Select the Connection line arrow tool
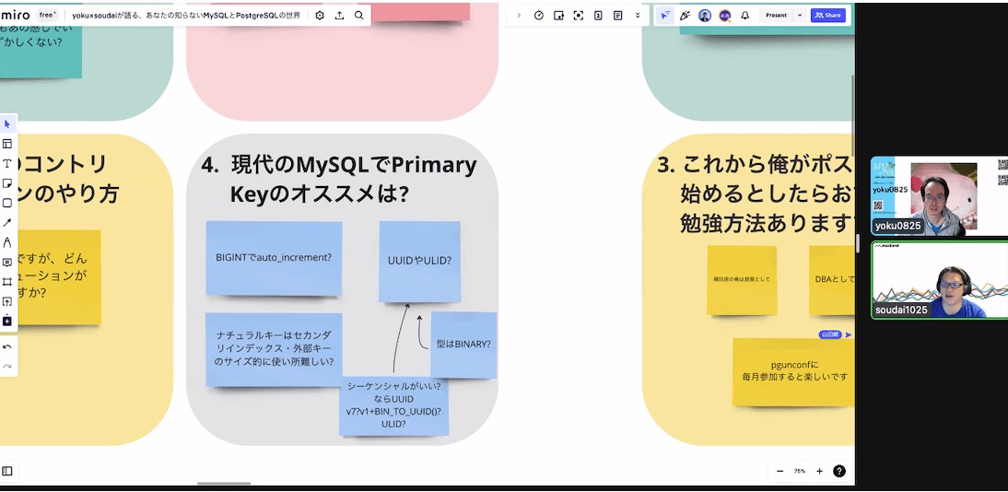 7,223
